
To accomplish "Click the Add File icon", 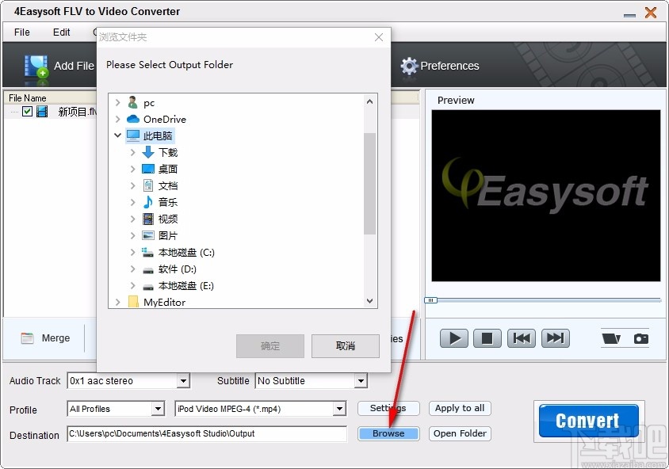I will point(36,67).
